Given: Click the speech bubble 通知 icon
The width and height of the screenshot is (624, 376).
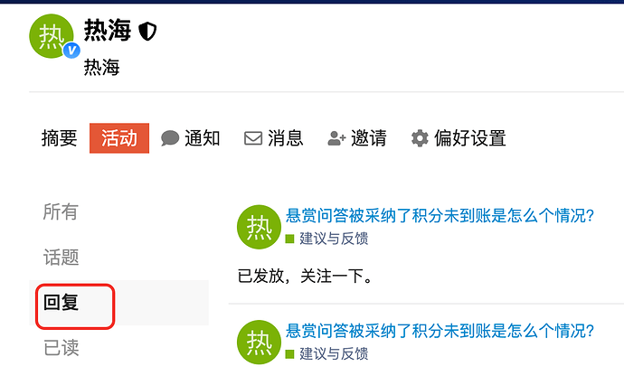Looking at the screenshot, I should coord(170,138).
